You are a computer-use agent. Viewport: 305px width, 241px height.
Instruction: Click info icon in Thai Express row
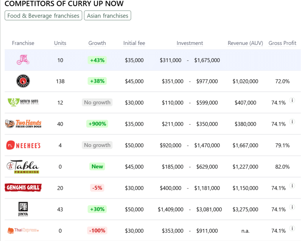point(292,228)
